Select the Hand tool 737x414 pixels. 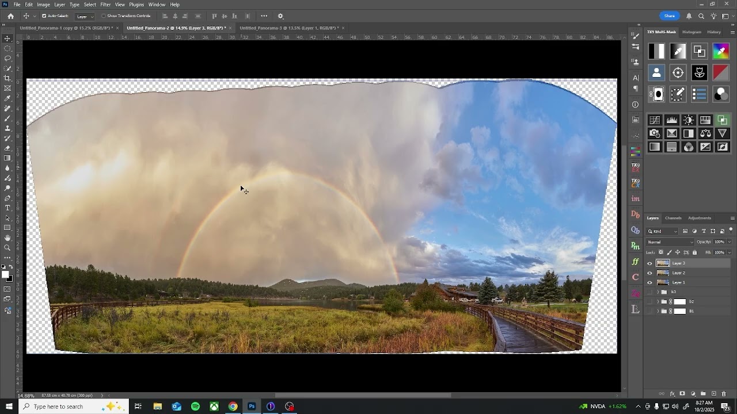click(7, 237)
